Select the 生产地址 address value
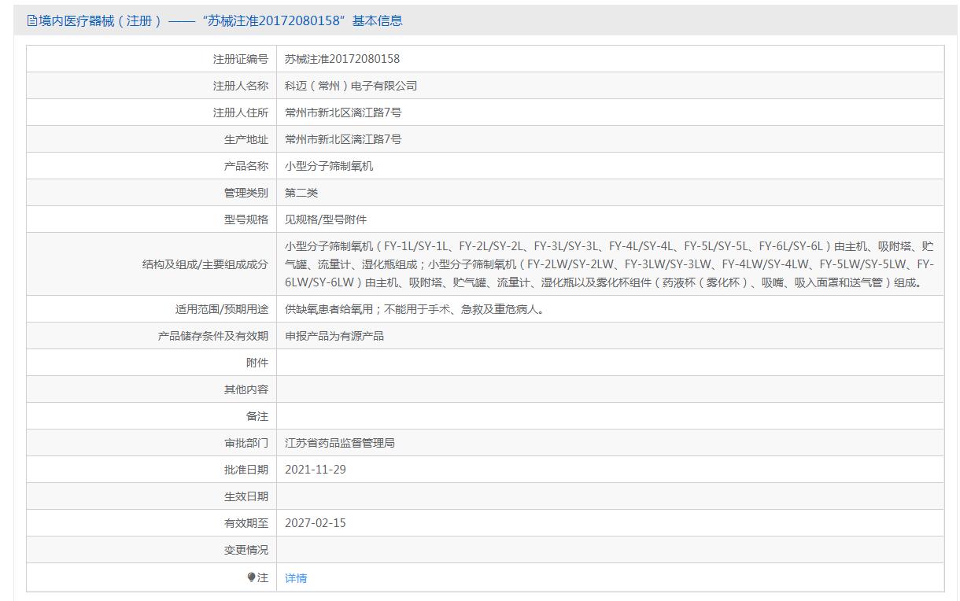Viewport: 960px width, 601px height. point(343,139)
